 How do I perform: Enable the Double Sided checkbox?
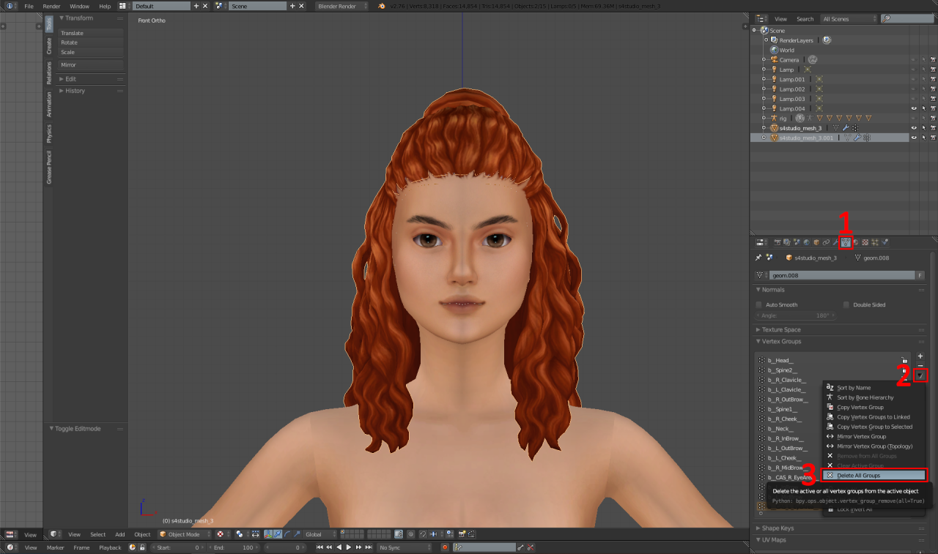click(x=846, y=304)
